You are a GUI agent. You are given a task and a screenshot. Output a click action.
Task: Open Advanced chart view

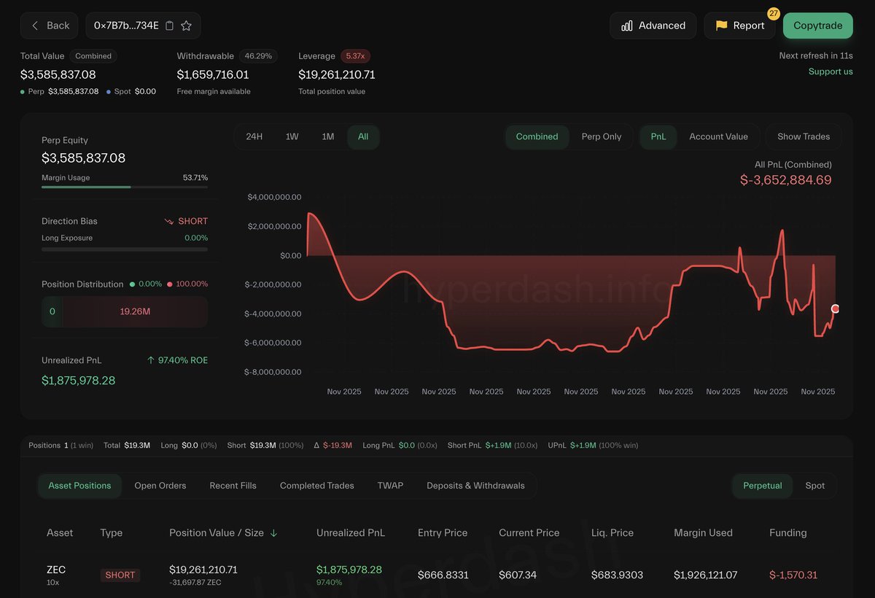653,26
